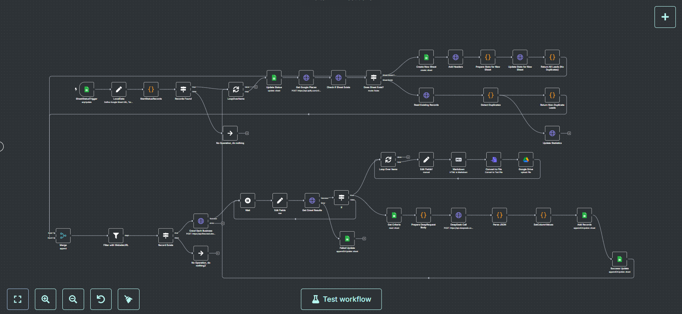Open the Parse JSON code node
The image size is (682, 314).
point(499,215)
